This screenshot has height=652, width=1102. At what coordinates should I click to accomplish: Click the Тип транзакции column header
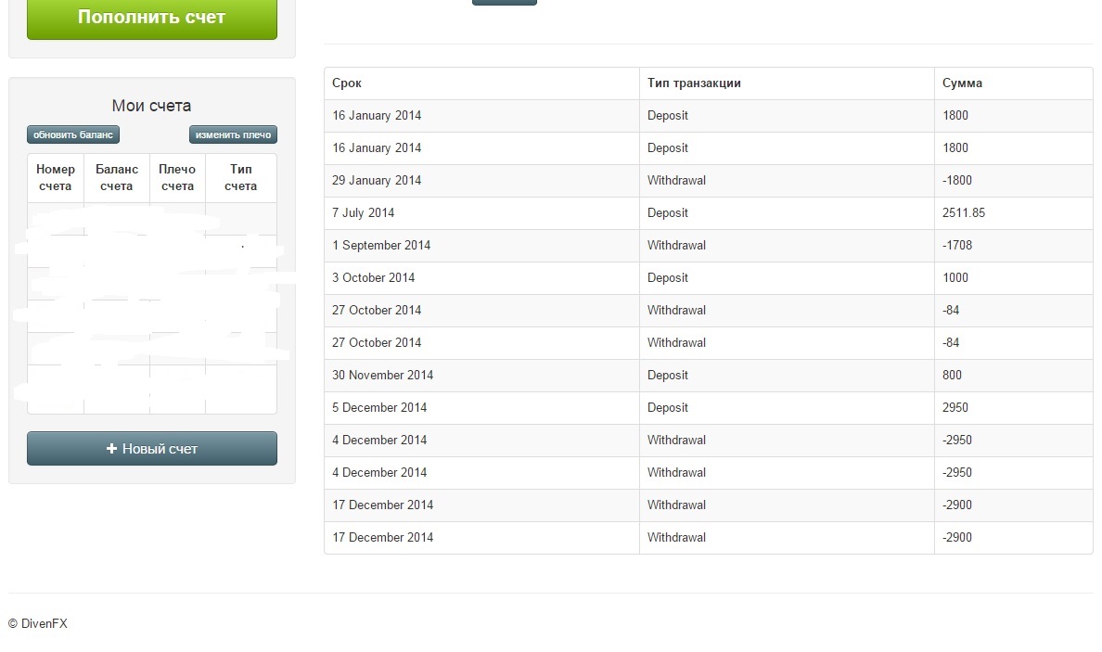click(x=787, y=83)
